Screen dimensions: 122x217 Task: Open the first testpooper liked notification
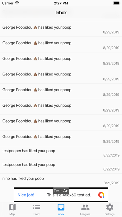point(61,153)
